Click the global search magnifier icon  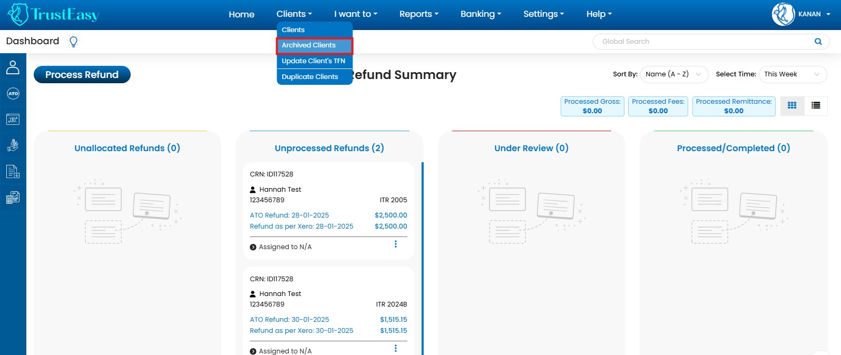pyautogui.click(x=818, y=42)
